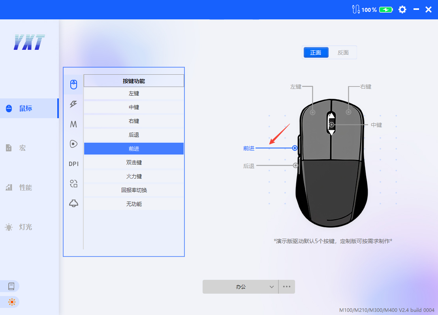Click the bell-shaped category icon

click(73, 203)
